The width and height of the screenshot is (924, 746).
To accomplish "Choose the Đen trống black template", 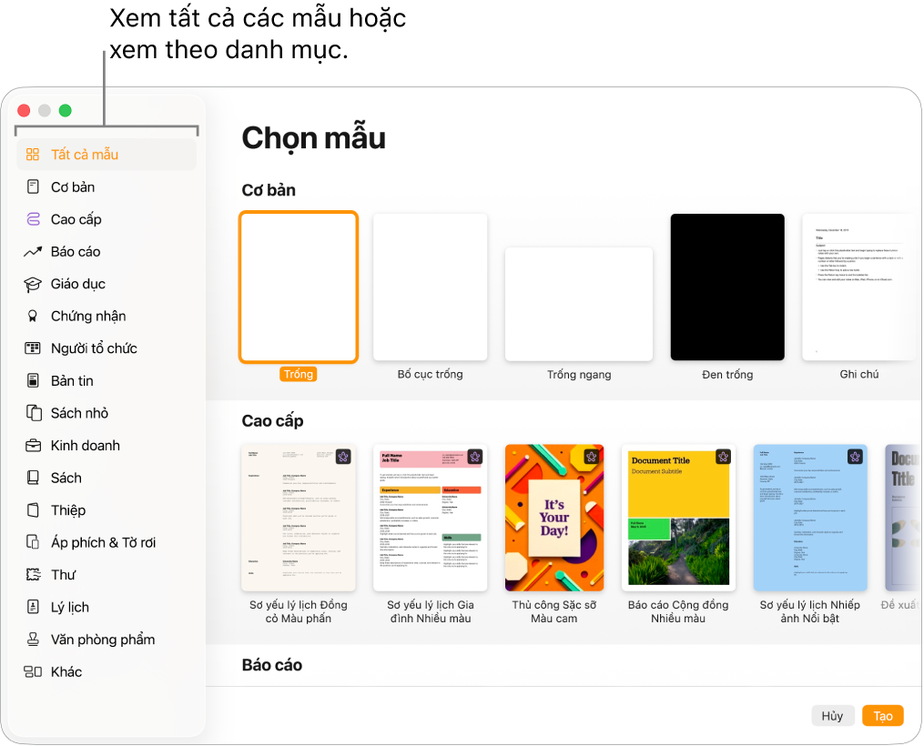I will pyautogui.click(x=727, y=287).
